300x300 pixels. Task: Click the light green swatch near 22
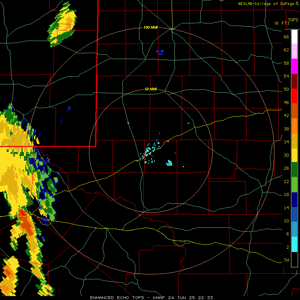[294, 185]
